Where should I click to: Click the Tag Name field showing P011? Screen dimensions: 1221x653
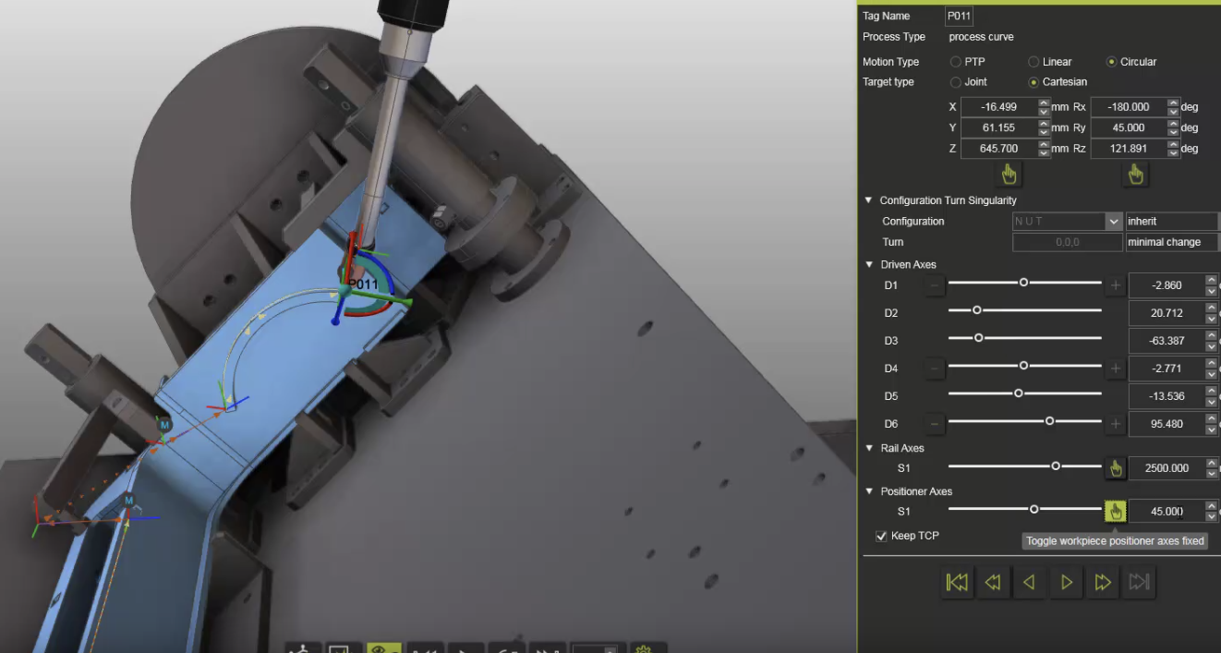(x=959, y=15)
